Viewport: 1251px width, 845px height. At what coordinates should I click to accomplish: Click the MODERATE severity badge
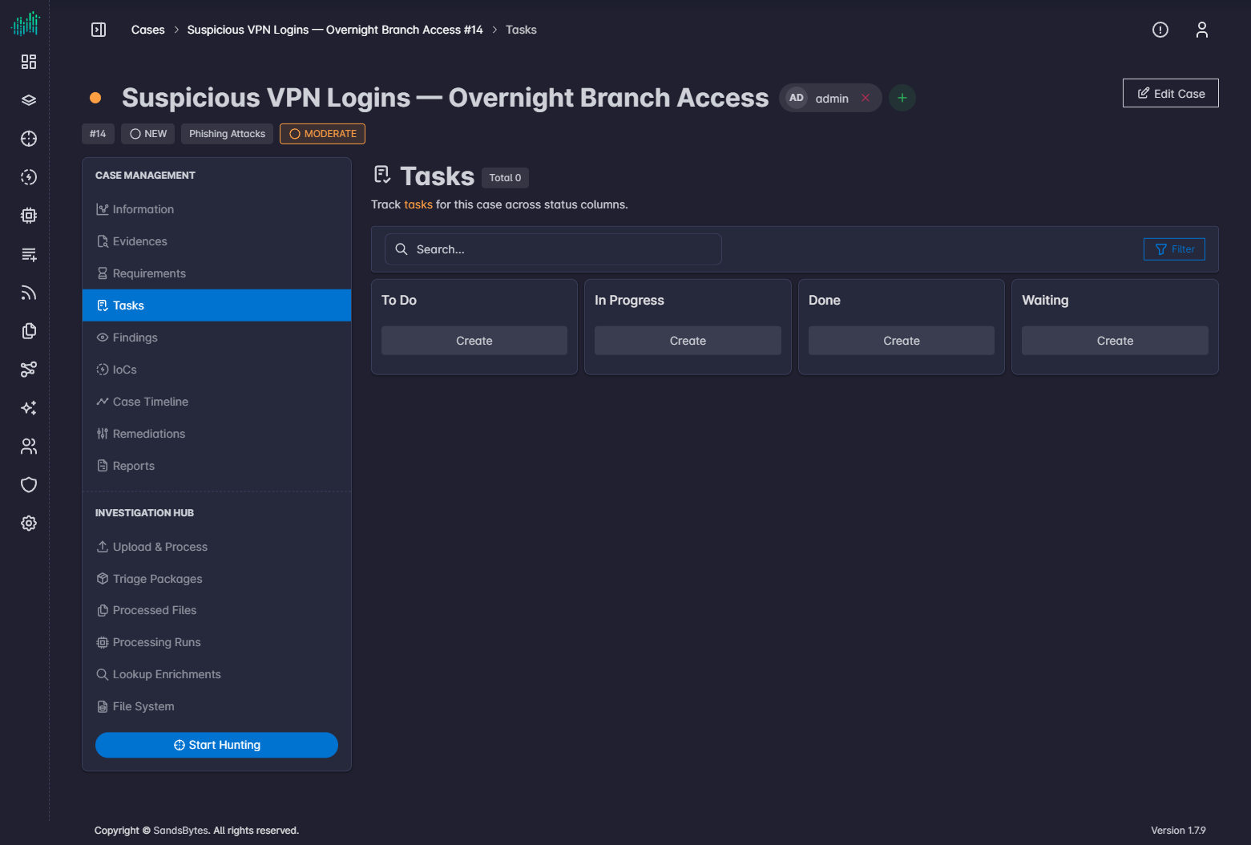coord(322,134)
